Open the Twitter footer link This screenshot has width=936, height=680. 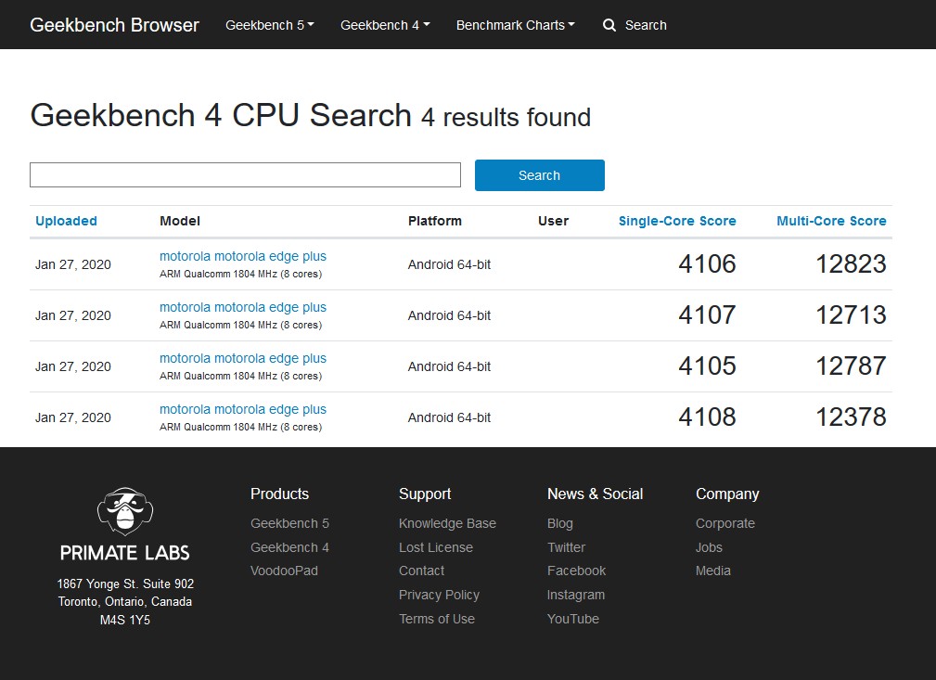[566, 547]
